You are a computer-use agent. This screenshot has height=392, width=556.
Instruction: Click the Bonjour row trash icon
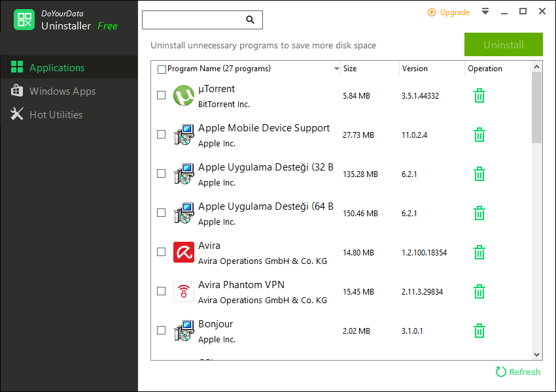[479, 331]
